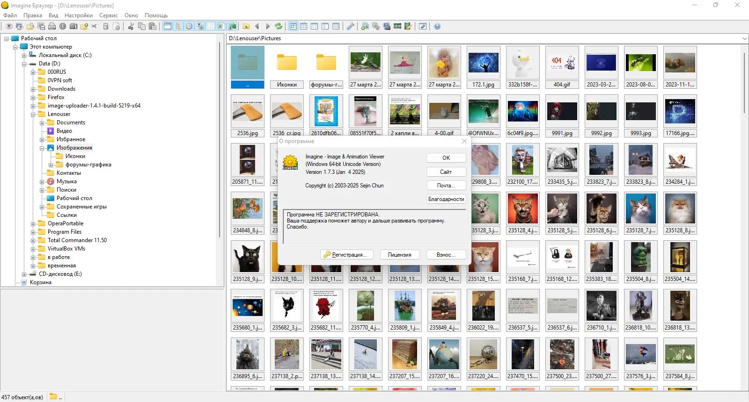The image size is (749, 402).
Task: Collapse the Изображения tree node
Action: point(42,148)
